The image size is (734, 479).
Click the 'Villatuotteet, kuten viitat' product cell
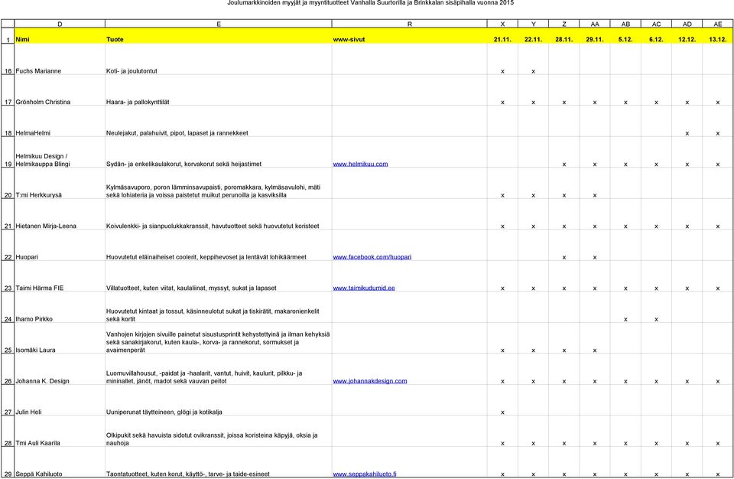click(x=219, y=276)
